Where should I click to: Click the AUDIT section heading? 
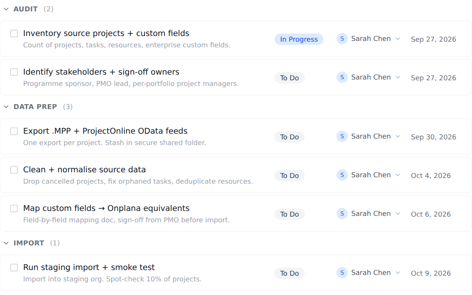(25, 9)
